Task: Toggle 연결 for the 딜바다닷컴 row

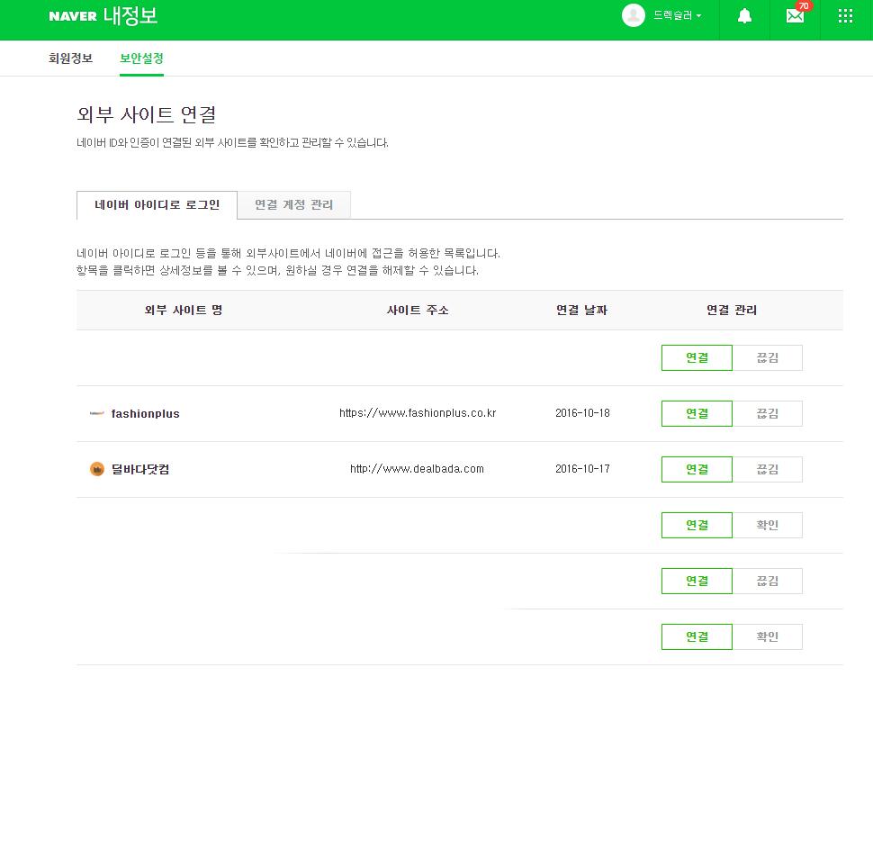Action: [x=697, y=470]
